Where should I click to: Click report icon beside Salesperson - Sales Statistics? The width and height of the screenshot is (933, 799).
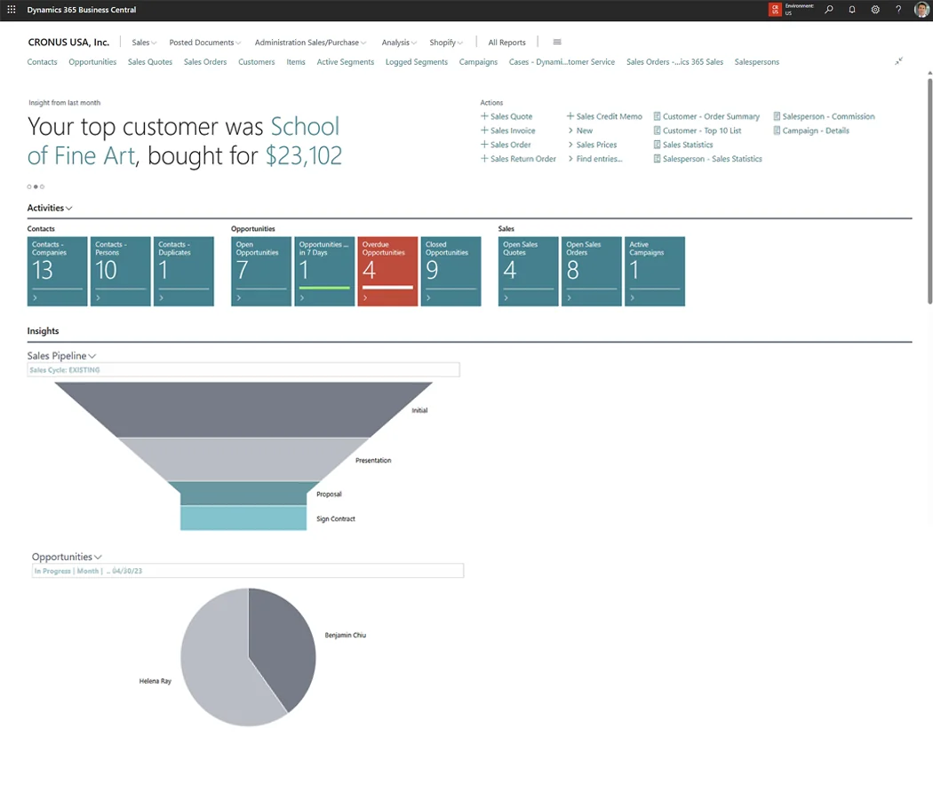pyautogui.click(x=657, y=159)
